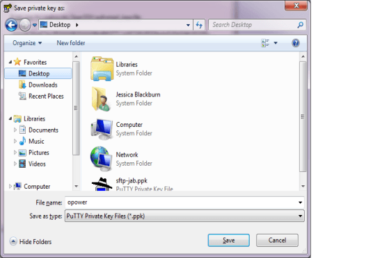This screenshot has height=258, width=373.
Task: Click the magnifier search icon
Action: click(301, 25)
